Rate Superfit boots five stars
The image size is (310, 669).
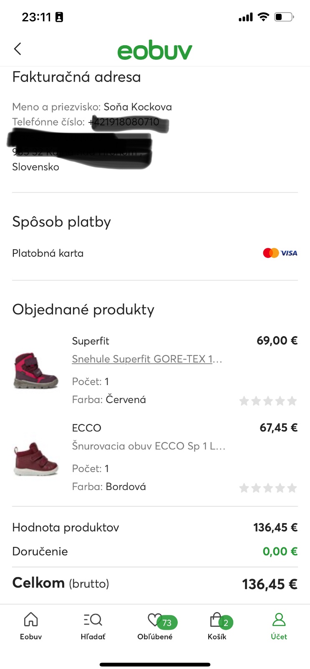(292, 401)
